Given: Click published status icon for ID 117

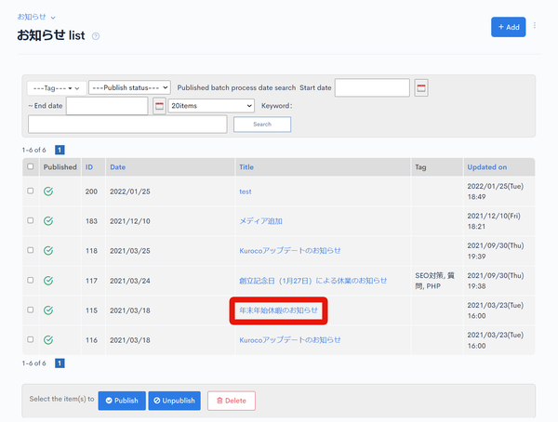Looking at the screenshot, I should pos(48,281).
